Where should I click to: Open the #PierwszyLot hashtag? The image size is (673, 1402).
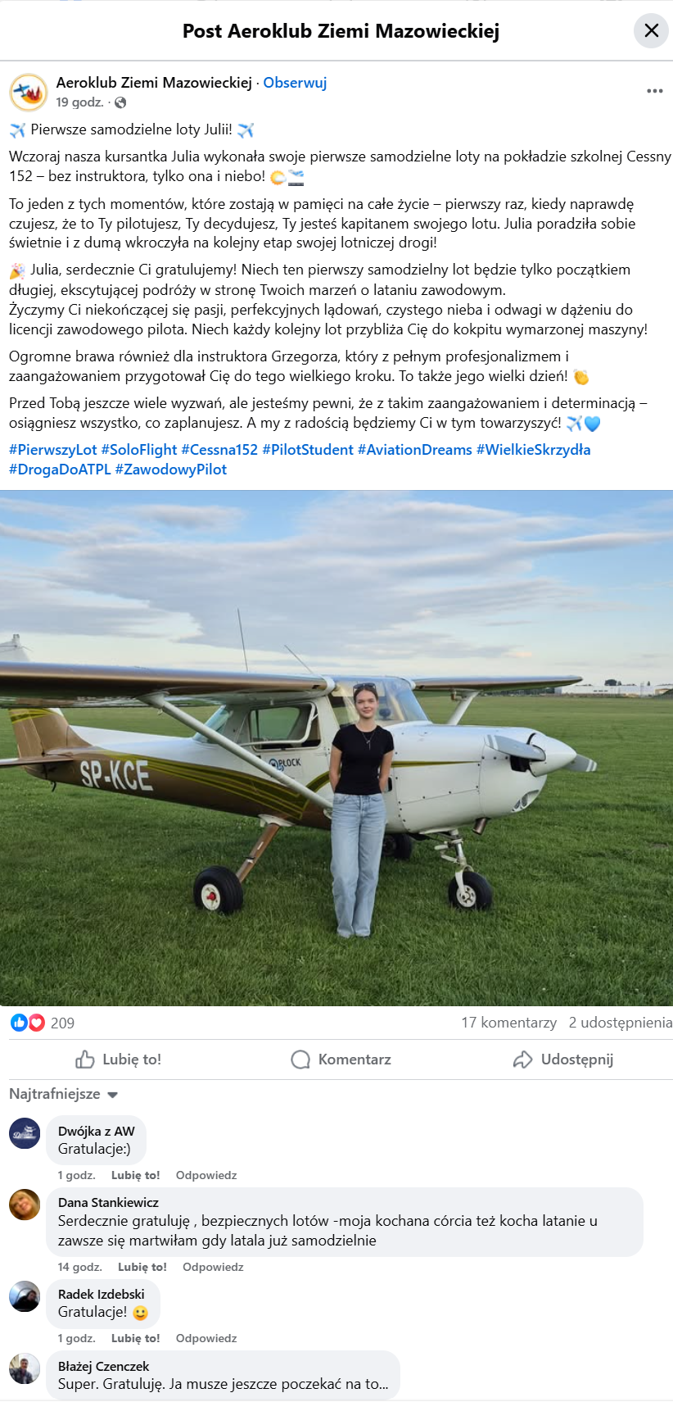pos(53,450)
